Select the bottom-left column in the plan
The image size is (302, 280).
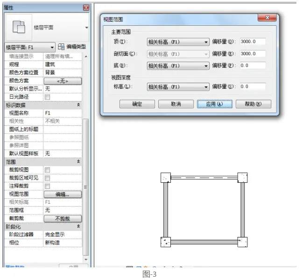(x=166, y=242)
